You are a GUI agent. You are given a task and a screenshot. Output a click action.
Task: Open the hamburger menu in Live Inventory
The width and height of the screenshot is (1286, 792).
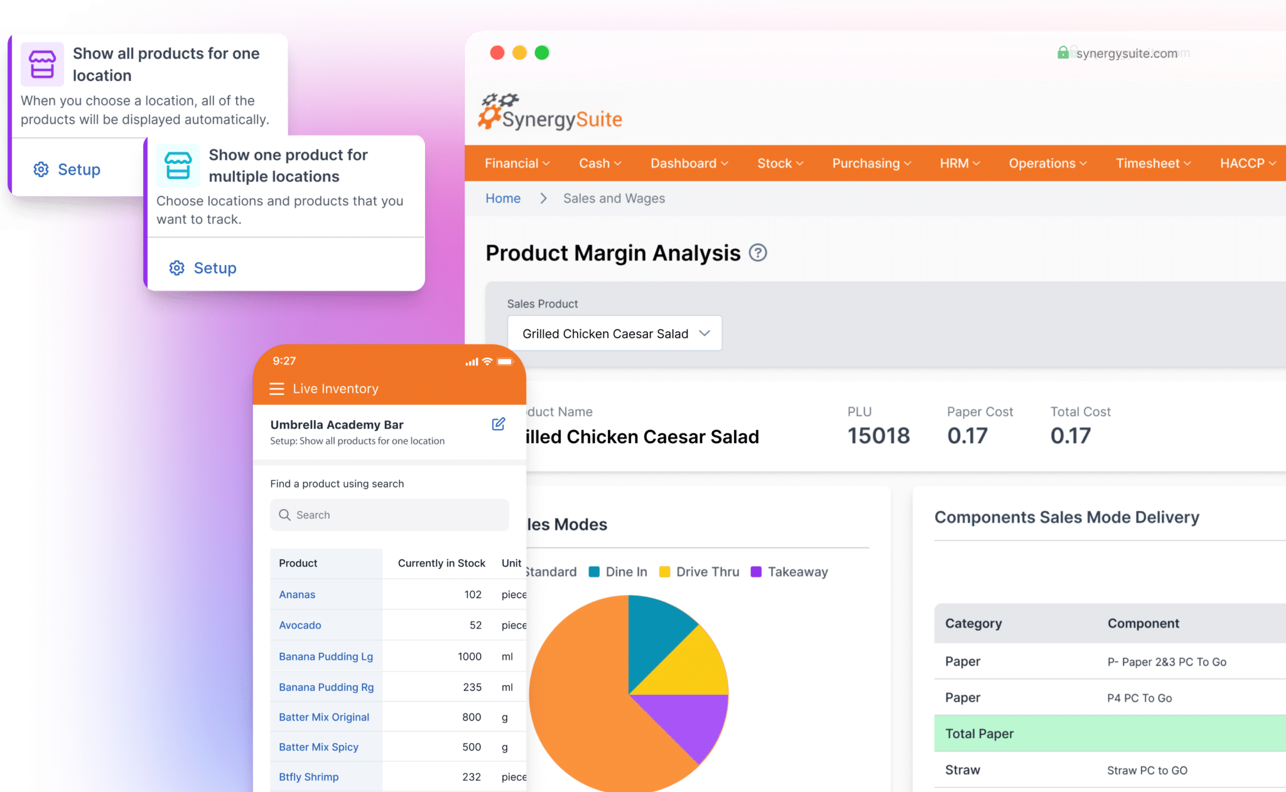coord(277,388)
